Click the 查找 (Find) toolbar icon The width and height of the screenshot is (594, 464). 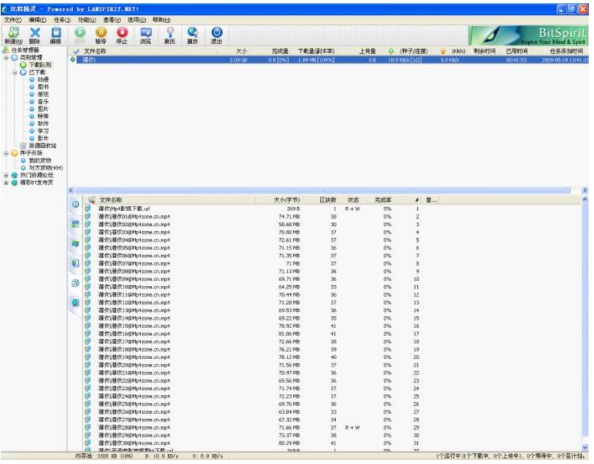pos(169,32)
